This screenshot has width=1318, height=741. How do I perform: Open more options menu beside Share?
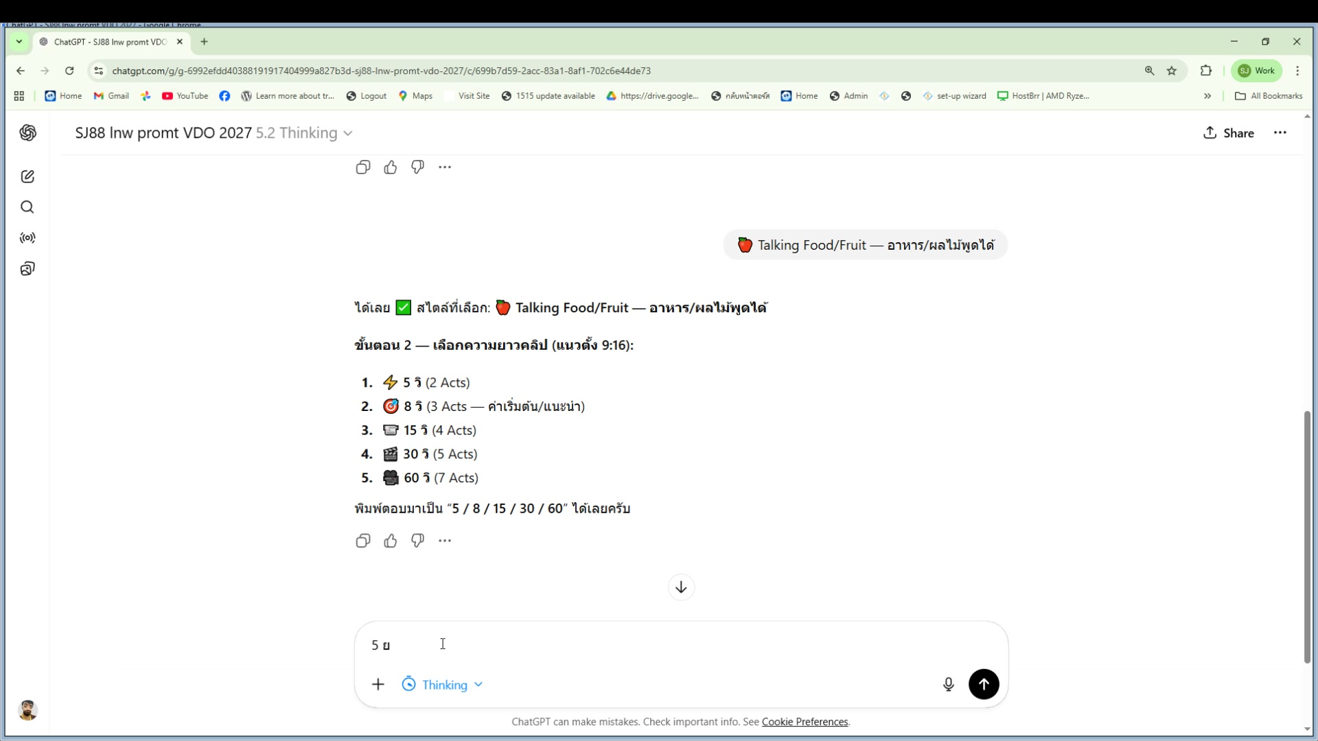pos(1280,133)
